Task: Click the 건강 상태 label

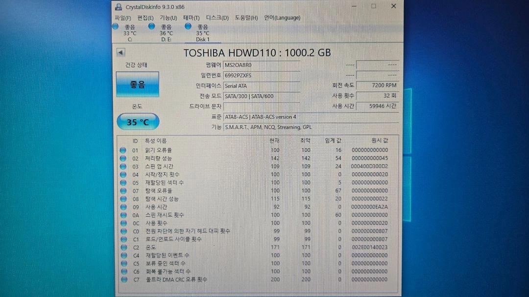Action: 136,65
